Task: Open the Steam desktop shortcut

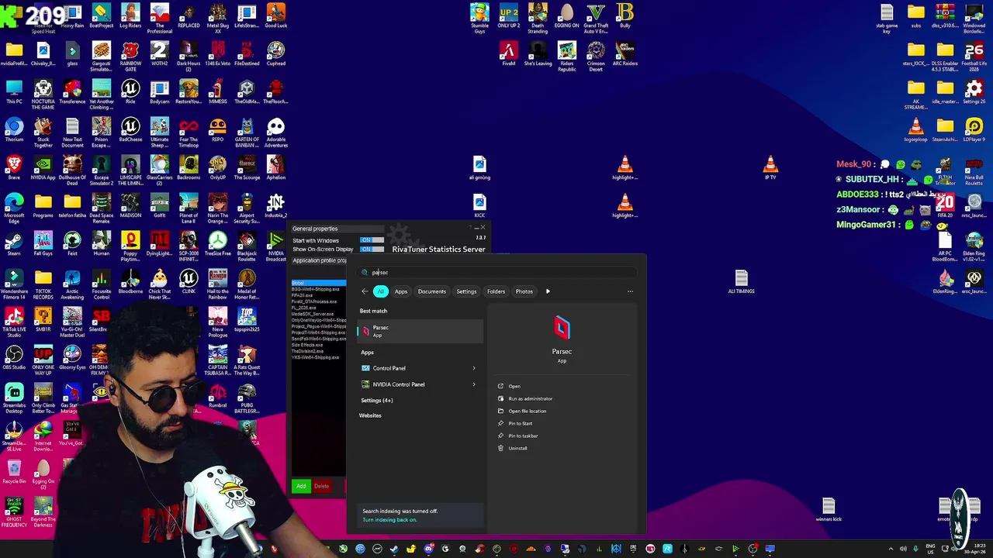Action: coord(14,243)
